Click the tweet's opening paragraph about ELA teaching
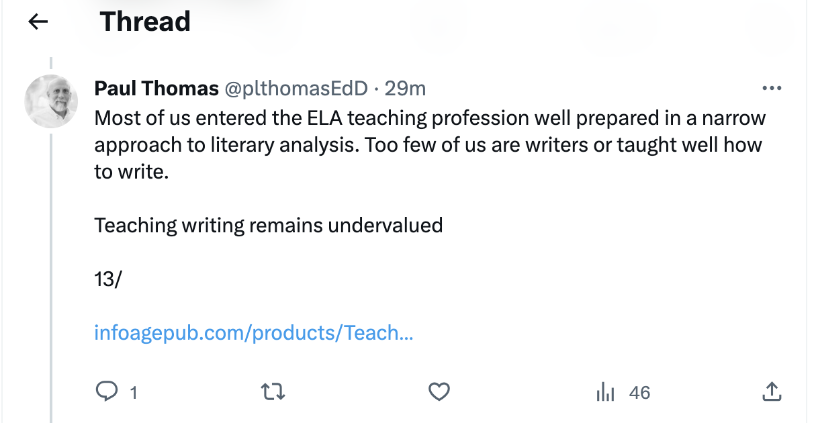 click(430, 144)
